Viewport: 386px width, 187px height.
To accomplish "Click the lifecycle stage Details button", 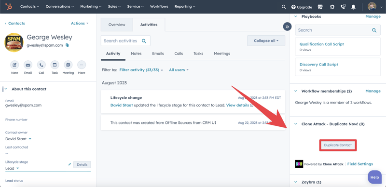I will tap(82, 165).
